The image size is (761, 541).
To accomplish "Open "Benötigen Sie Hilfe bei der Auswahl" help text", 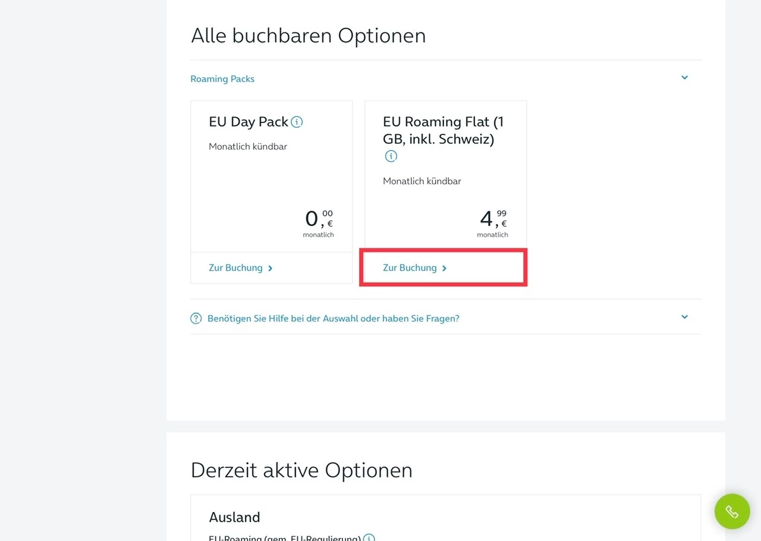I will pos(333,319).
